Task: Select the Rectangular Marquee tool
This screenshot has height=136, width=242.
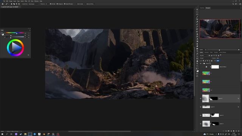Action: click(x=197, y=12)
